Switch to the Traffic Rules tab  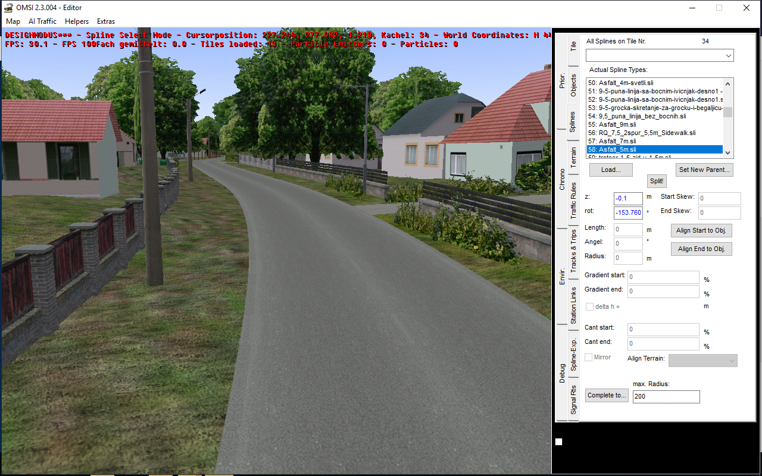pos(573,201)
